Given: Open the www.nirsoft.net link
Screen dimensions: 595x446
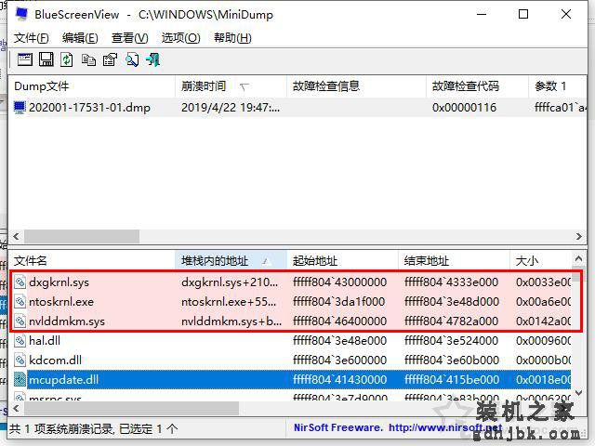Looking at the screenshot, I should [445, 427].
